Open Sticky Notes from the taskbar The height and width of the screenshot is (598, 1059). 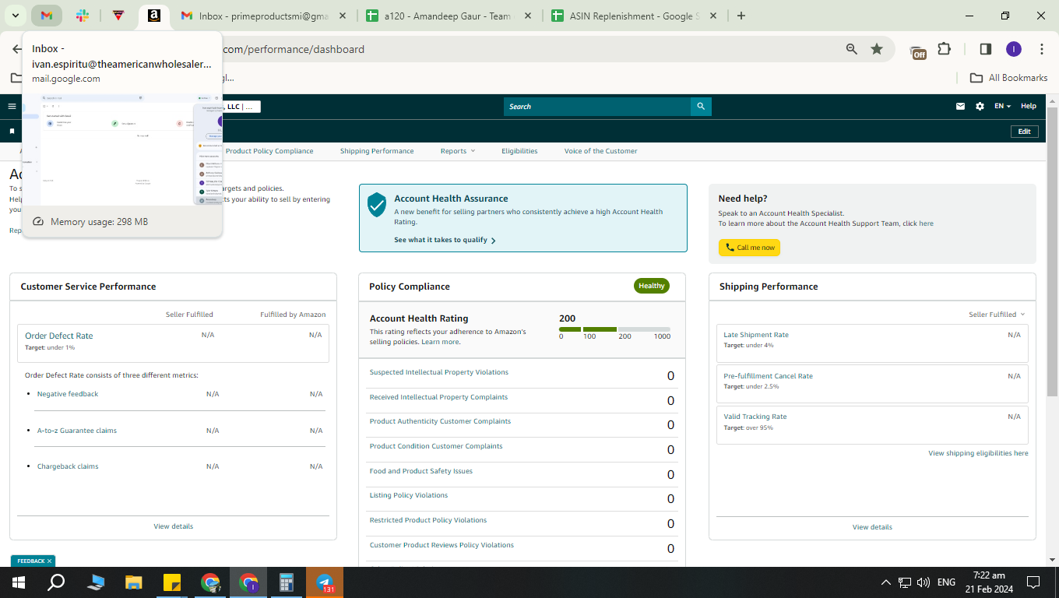pos(172,582)
